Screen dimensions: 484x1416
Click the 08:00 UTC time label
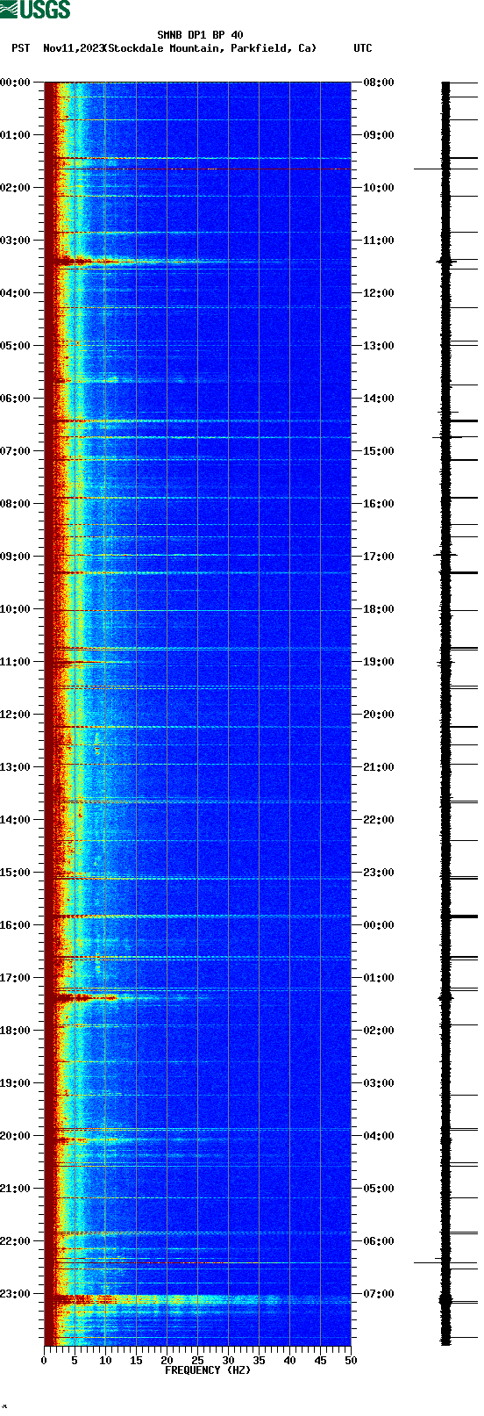[379, 83]
